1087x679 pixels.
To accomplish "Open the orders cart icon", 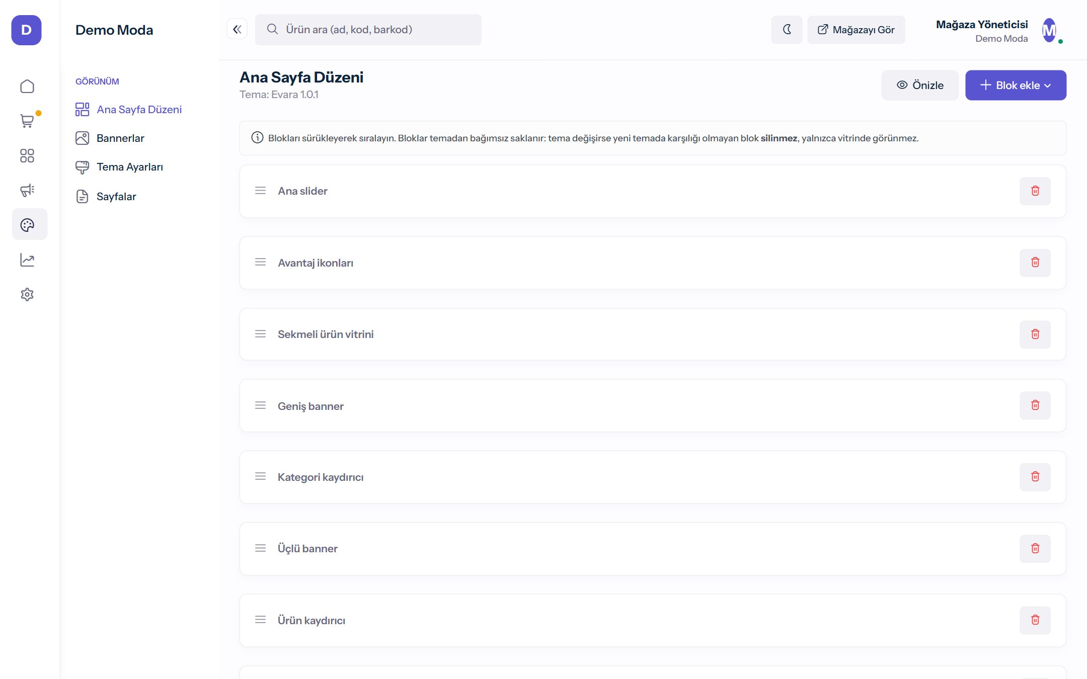I will (27, 121).
